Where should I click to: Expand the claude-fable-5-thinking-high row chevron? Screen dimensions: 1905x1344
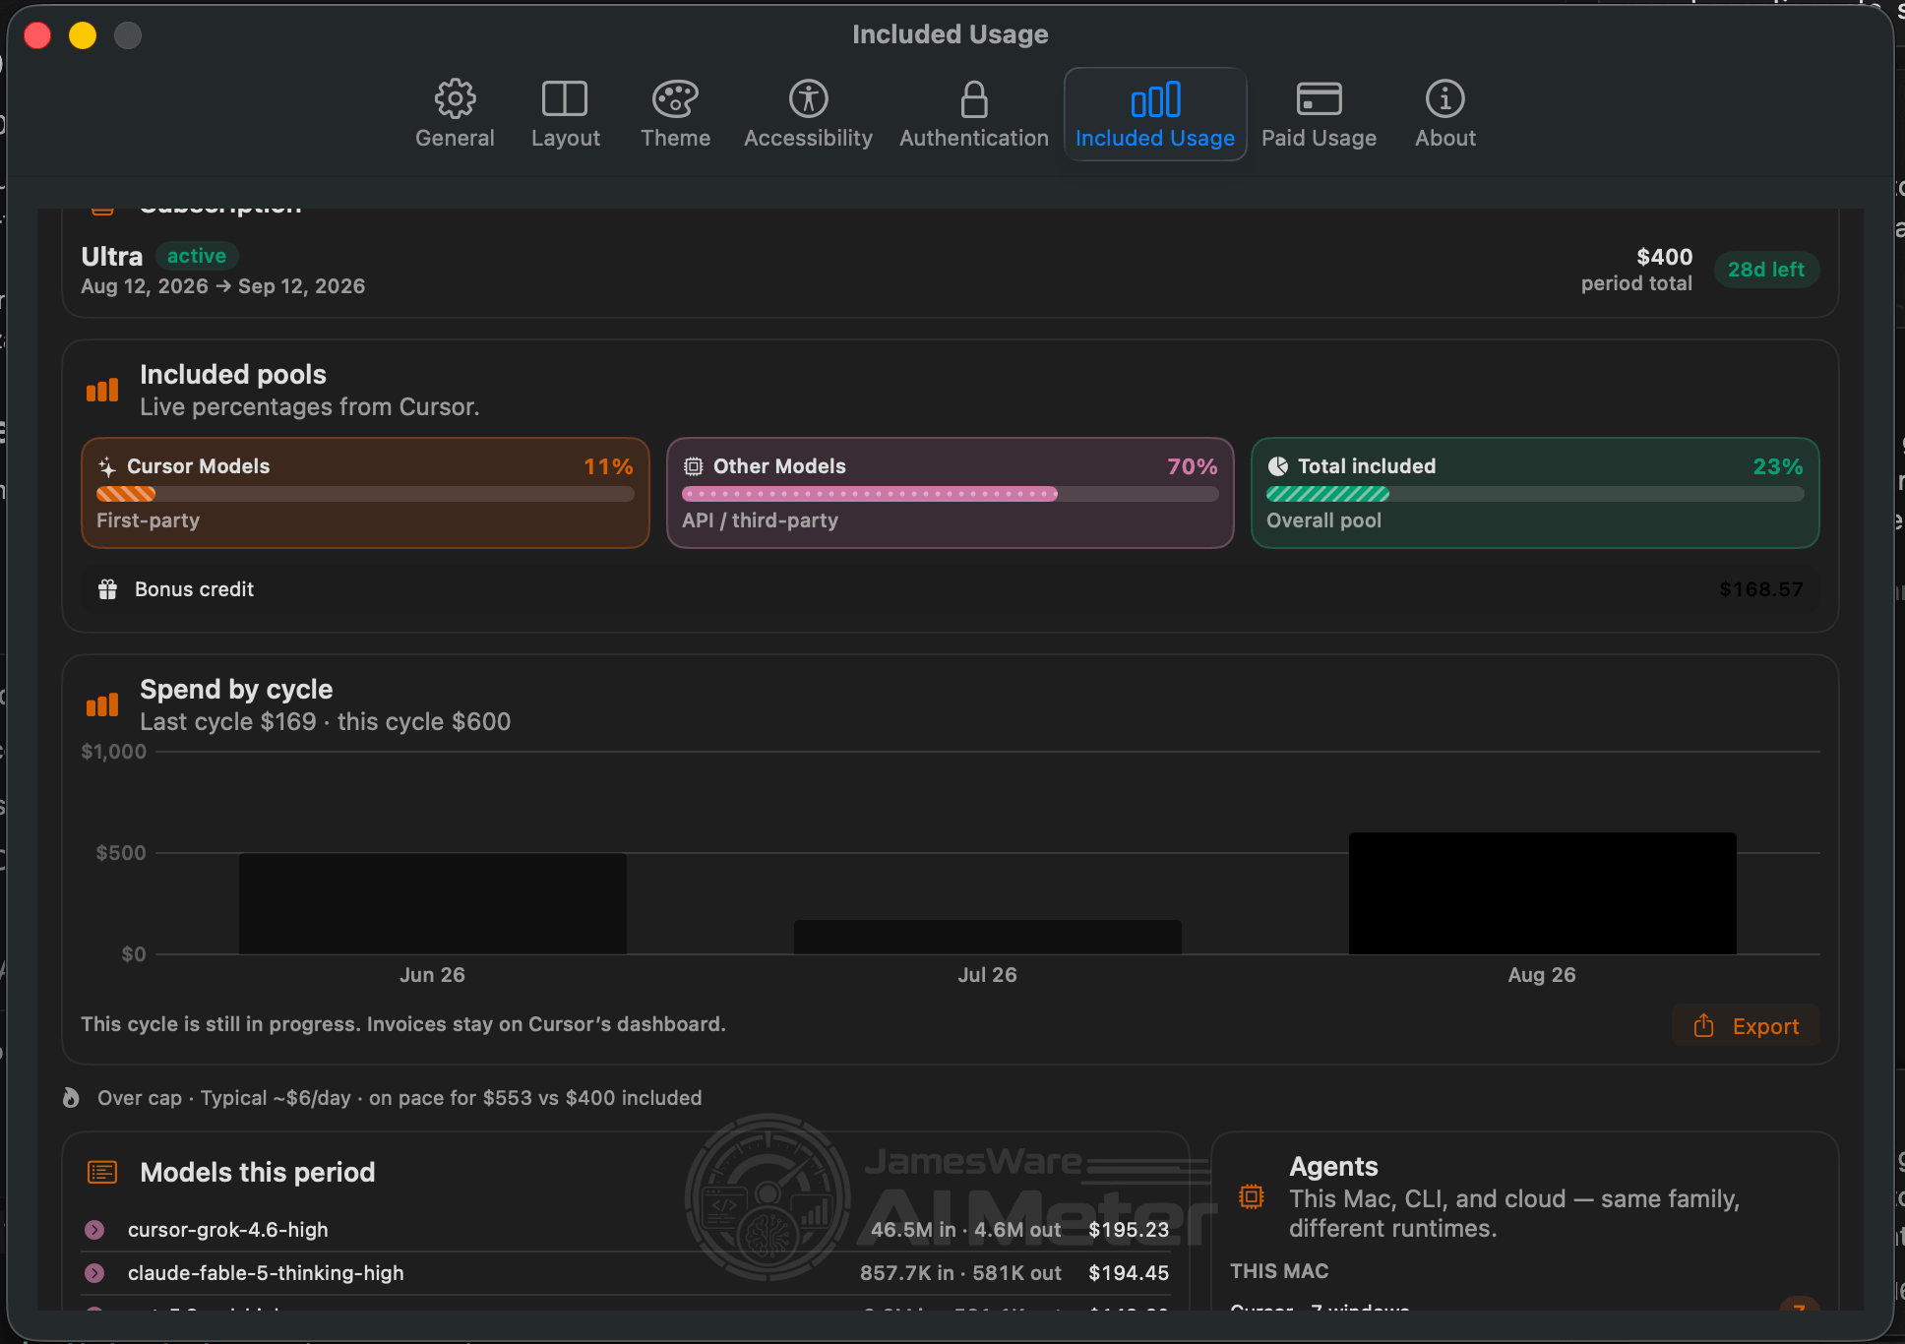(x=94, y=1273)
